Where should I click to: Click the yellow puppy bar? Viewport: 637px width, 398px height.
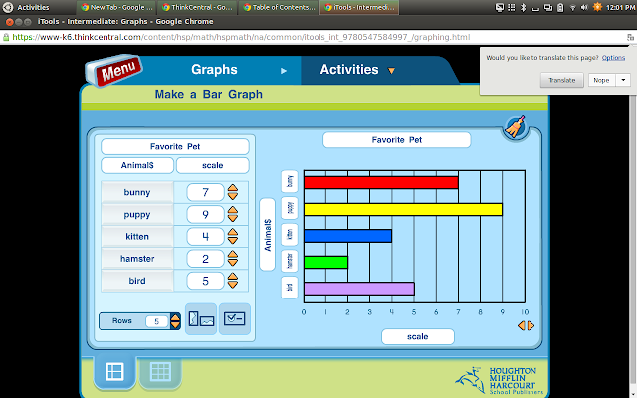tap(403, 209)
